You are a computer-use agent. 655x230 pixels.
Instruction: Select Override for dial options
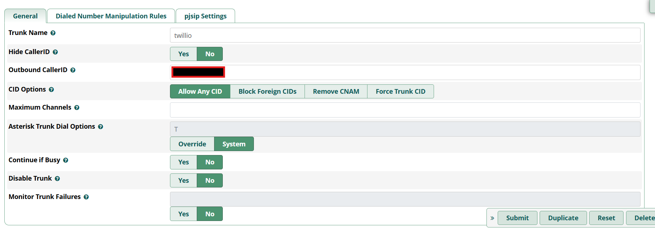[x=192, y=144]
